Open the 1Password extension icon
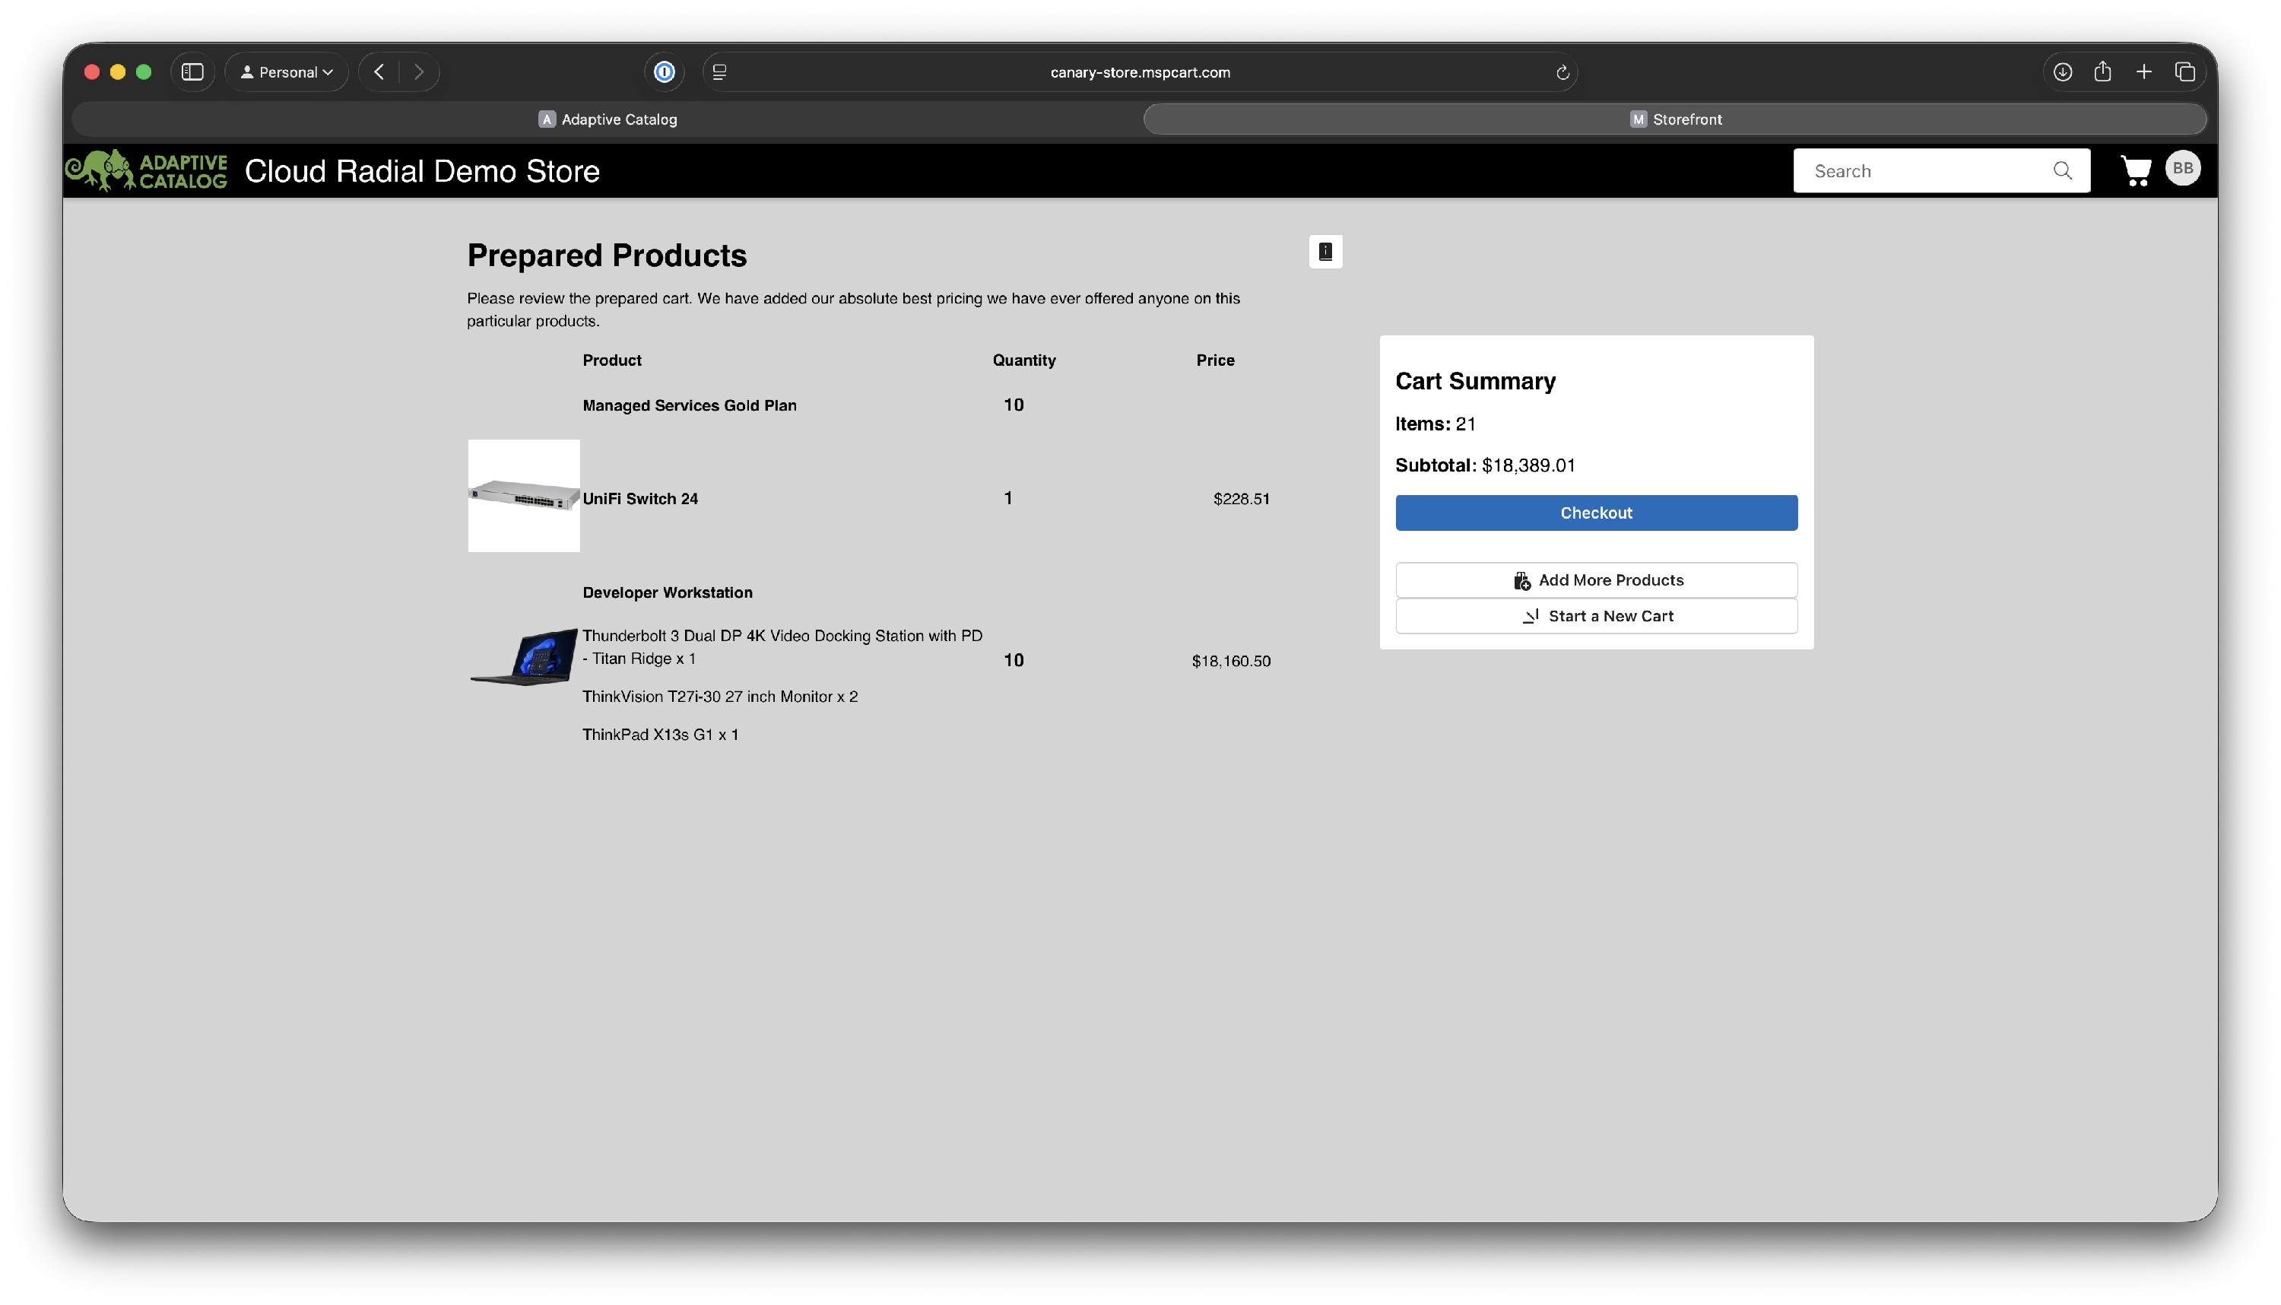This screenshot has height=1305, width=2281. [664, 71]
